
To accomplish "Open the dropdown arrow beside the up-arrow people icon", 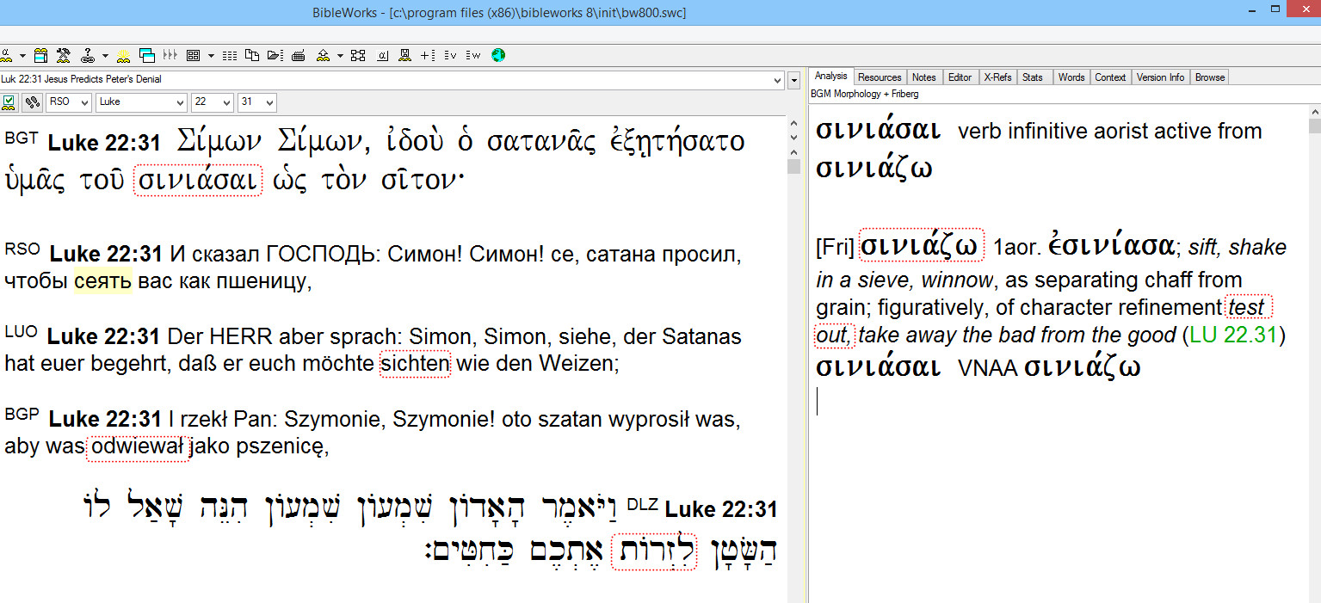I will (341, 55).
